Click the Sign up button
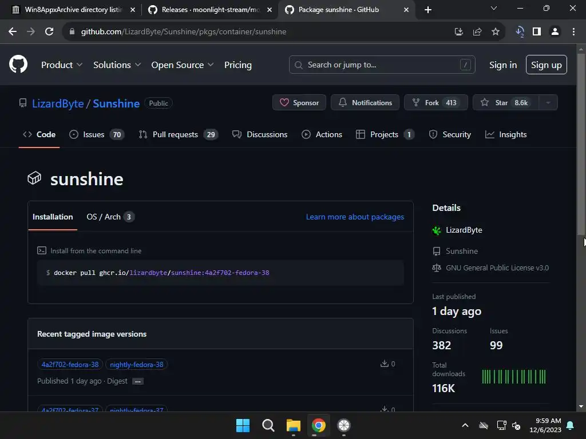This screenshot has width=586, height=439. pos(547,65)
